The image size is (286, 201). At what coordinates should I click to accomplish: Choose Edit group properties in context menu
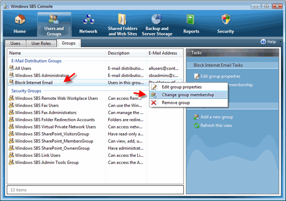(189, 87)
